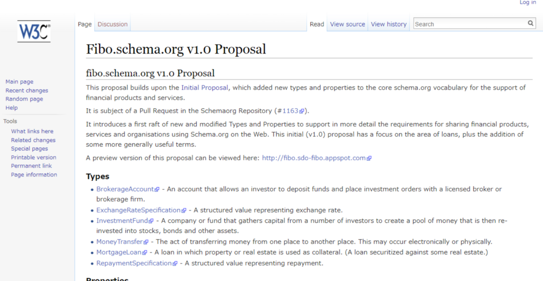Follow the Initial Proposal link
The width and height of the screenshot is (543, 281).
click(x=205, y=87)
